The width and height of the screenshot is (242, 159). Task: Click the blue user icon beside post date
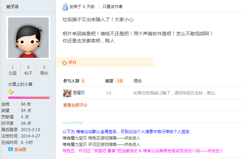click(x=65, y=7)
